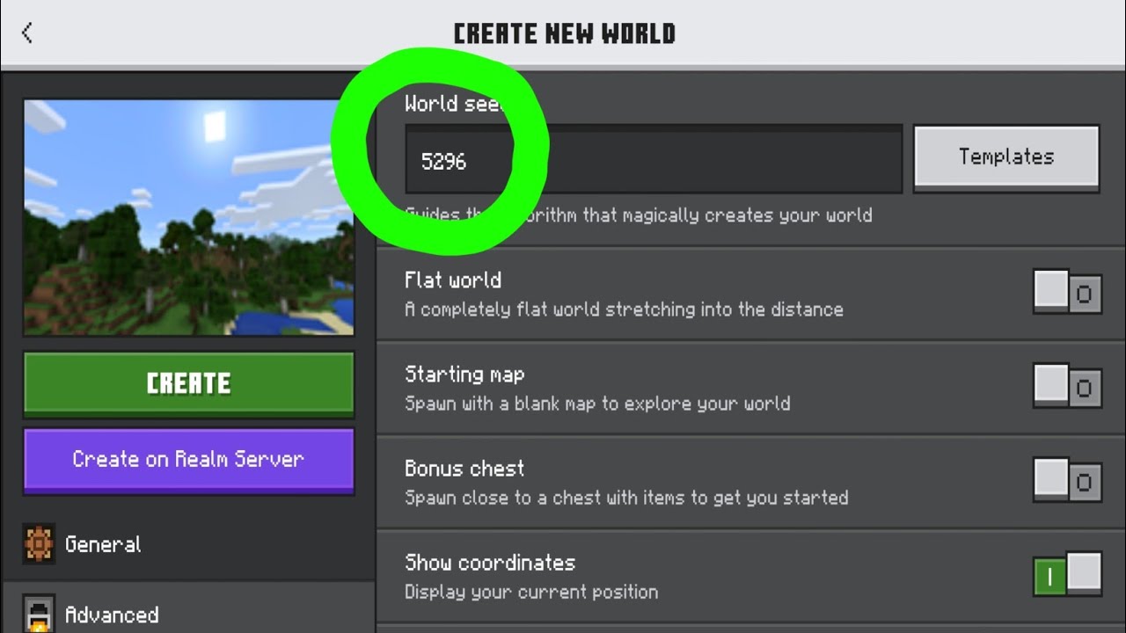Click the seed value 5296 text
Viewport: 1126px width, 633px height.
coord(443,162)
